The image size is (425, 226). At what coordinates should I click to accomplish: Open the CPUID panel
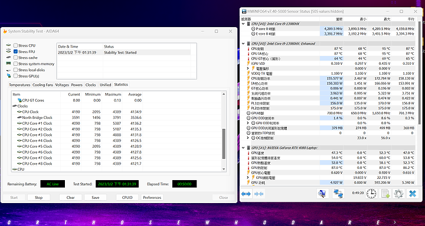(x=127, y=198)
